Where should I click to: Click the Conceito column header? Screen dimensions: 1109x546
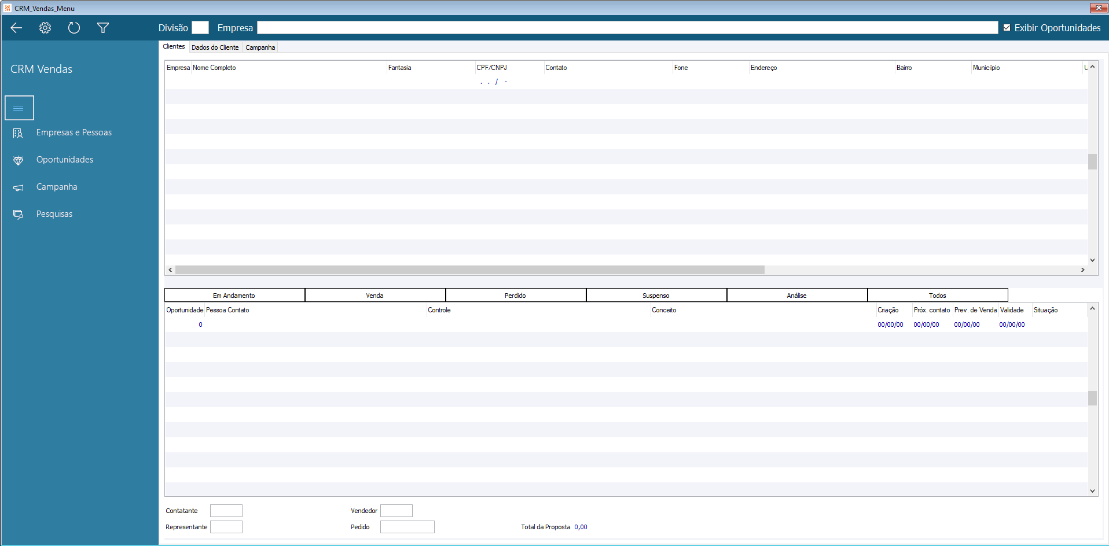pos(763,310)
